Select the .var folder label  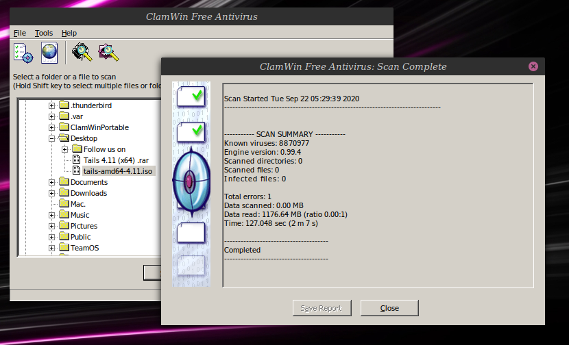tap(77, 116)
